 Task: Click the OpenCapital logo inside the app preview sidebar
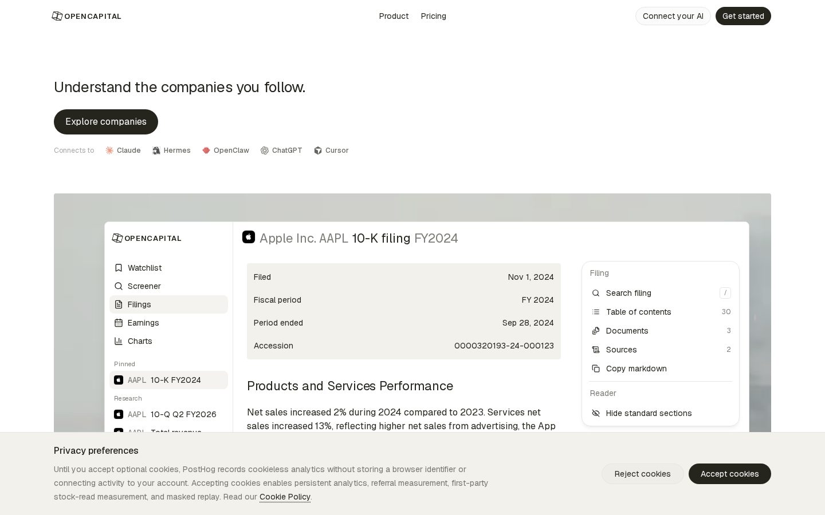click(147, 238)
